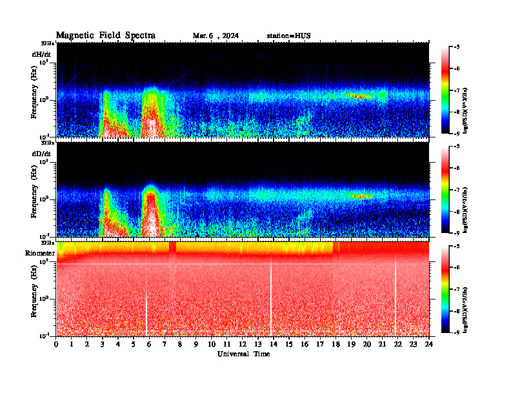The height and width of the screenshot is (395, 511).
Task: Click the dH/dt spectrogram plot area
Action: coord(243,90)
